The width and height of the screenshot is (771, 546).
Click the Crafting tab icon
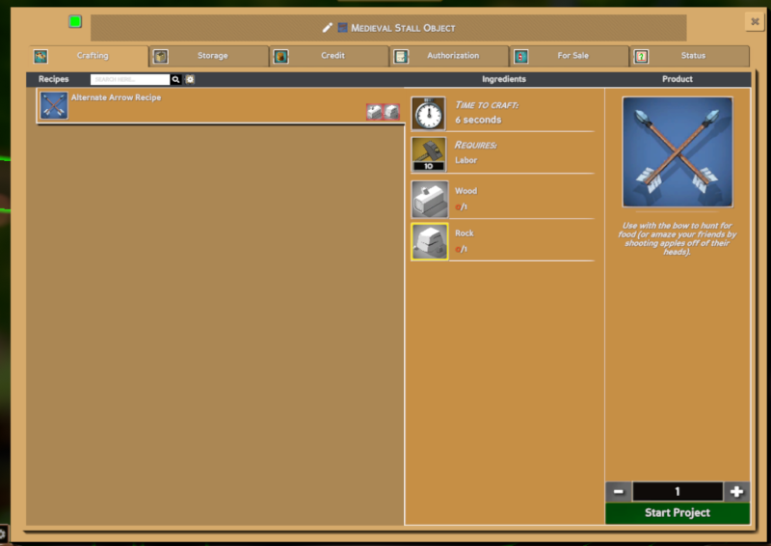(40, 56)
